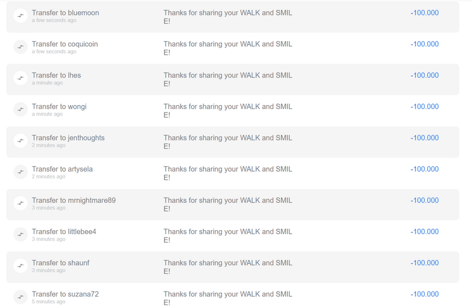Click transfer icon beside lhes row
This screenshot has width=472, height=307.
20,78
